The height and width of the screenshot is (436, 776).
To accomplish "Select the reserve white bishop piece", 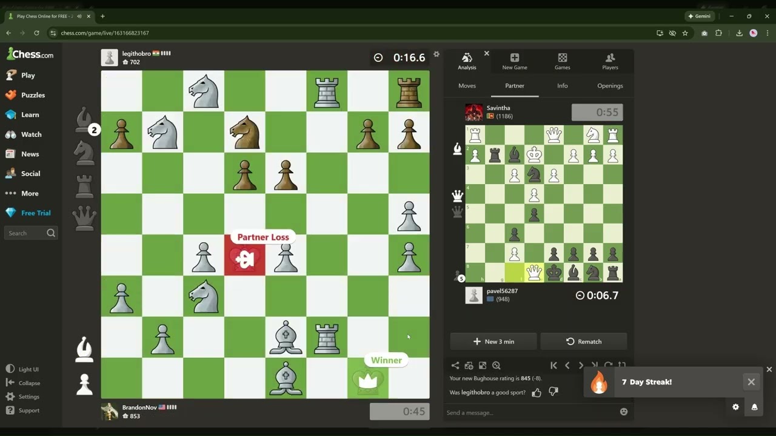I will pyautogui.click(x=84, y=349).
